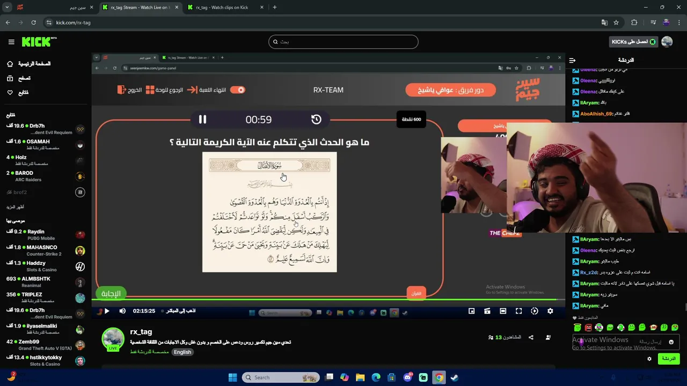Switch to the first Seen Jeem tab
This screenshot has height=386, width=687.
56,8
